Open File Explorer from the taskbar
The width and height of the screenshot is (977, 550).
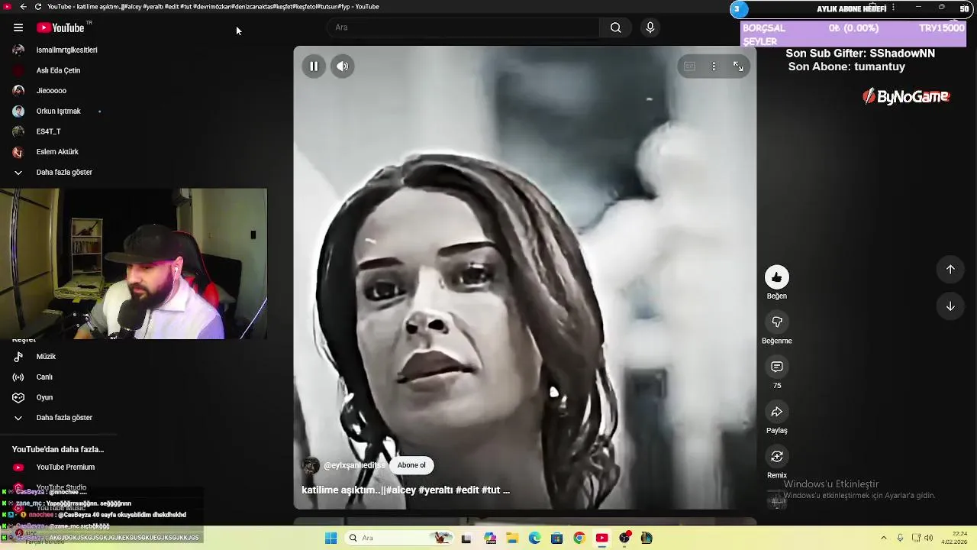coord(511,539)
